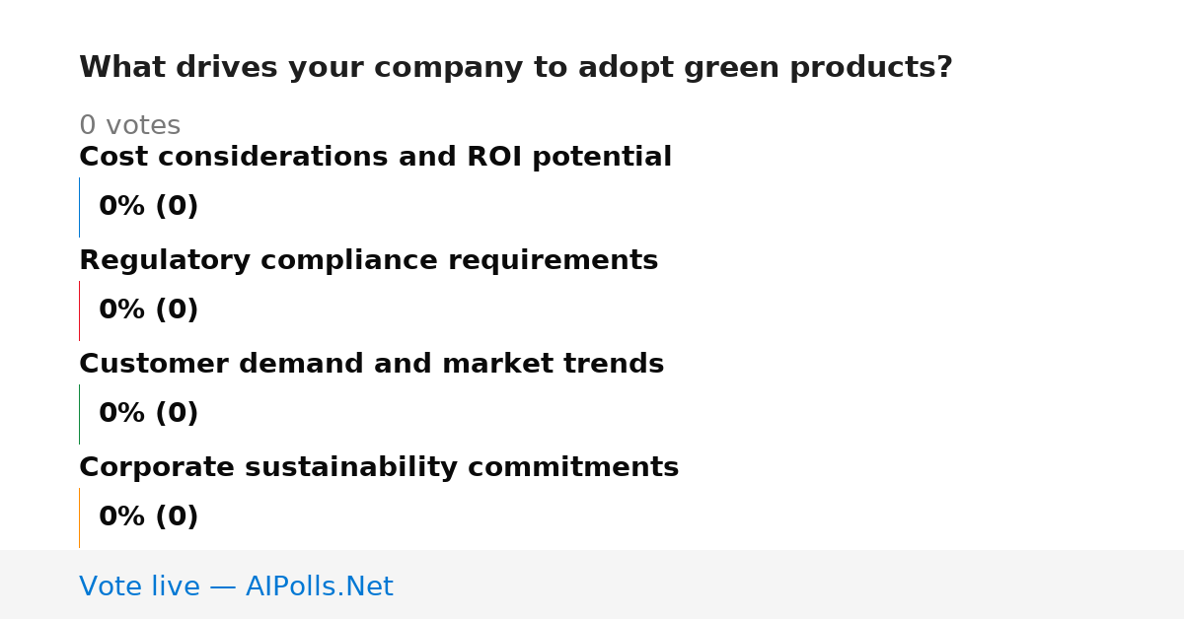Click the 0% (0) result for Corporate sustainability

(148, 517)
